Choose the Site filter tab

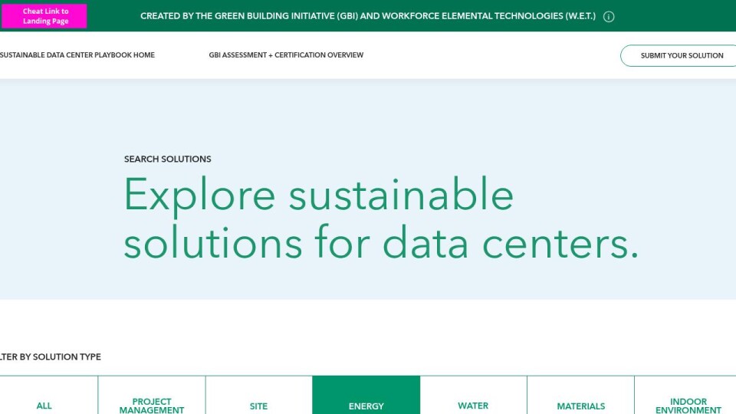coord(259,406)
